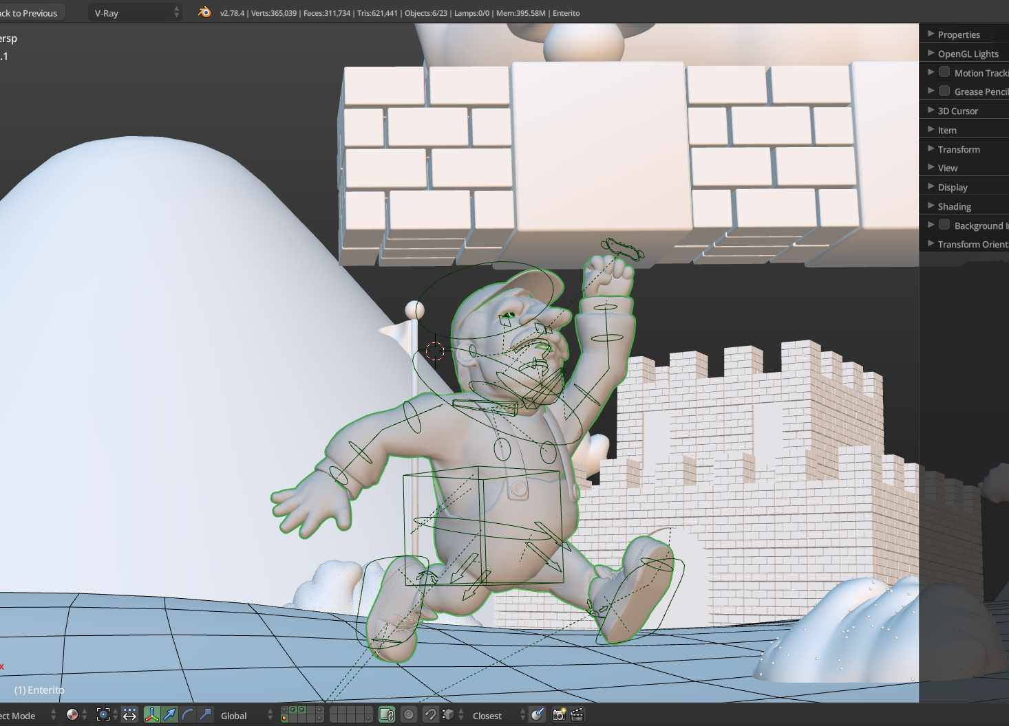Toggle manipulate center points arrows icon

[x=129, y=715]
